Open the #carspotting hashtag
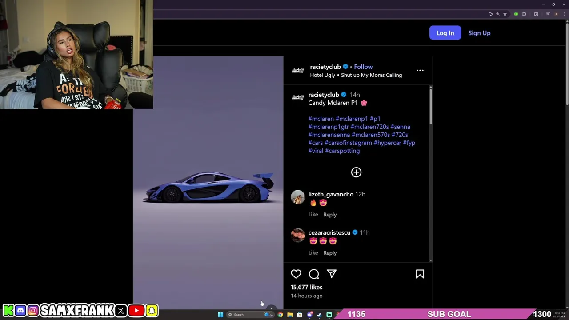569x320 pixels. [342, 151]
